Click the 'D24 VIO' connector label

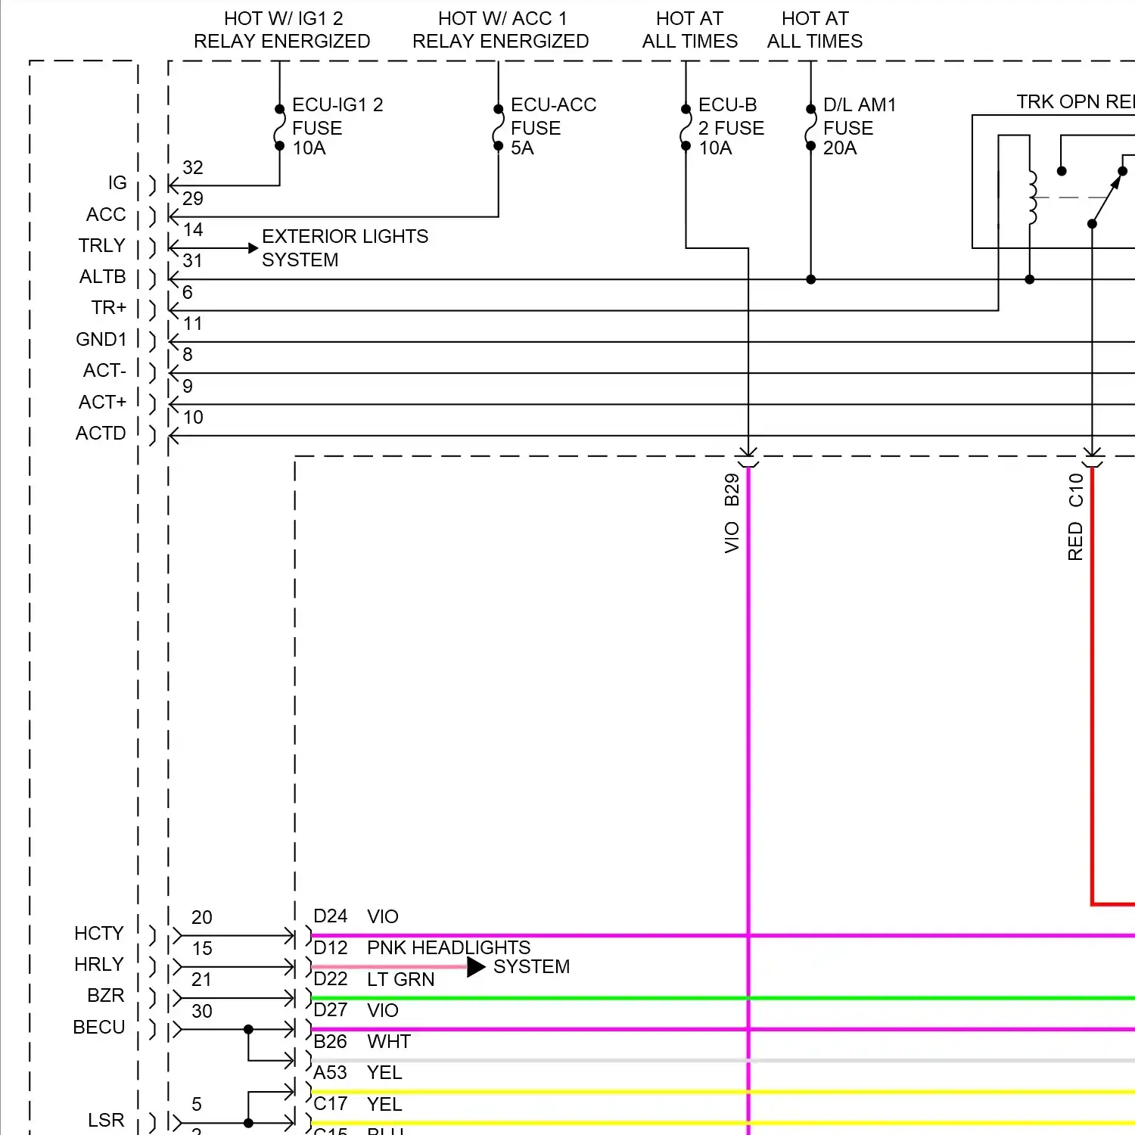pyautogui.click(x=356, y=916)
